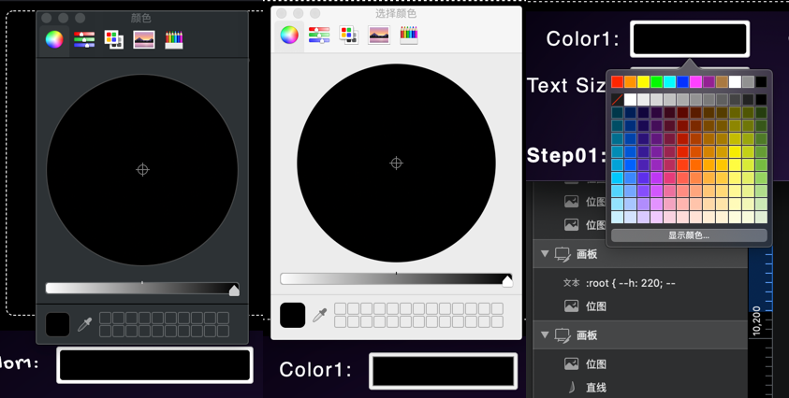Screen dimensions: 789x398
Task: Click the 显示颜色... button
Action: [689, 235]
